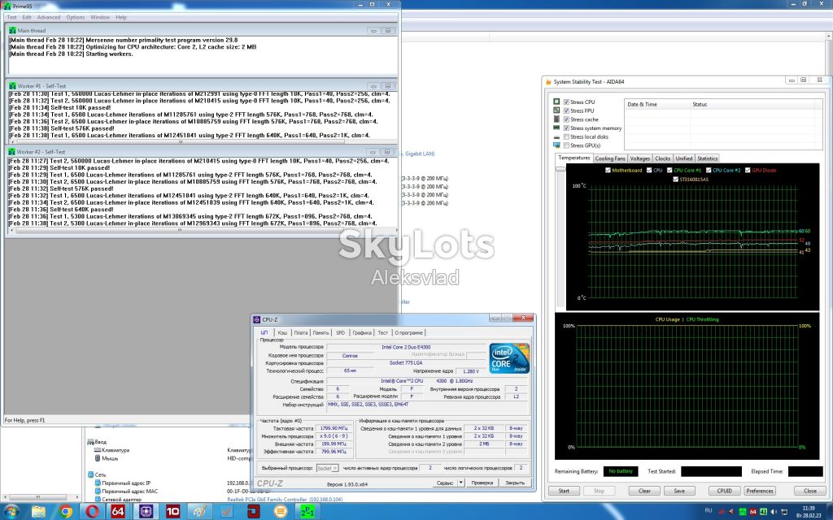Screen dimensions: 833x520
Task: Click the Проверка button in CPU-Z
Action: coord(482,483)
